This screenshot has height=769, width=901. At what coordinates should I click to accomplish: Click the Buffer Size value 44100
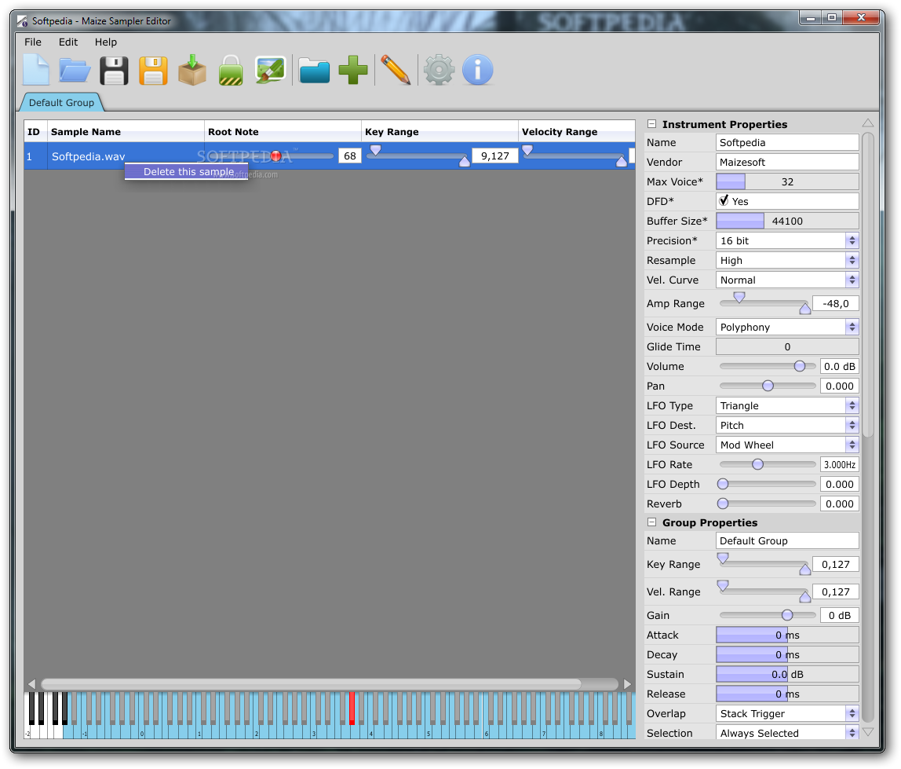coord(787,220)
